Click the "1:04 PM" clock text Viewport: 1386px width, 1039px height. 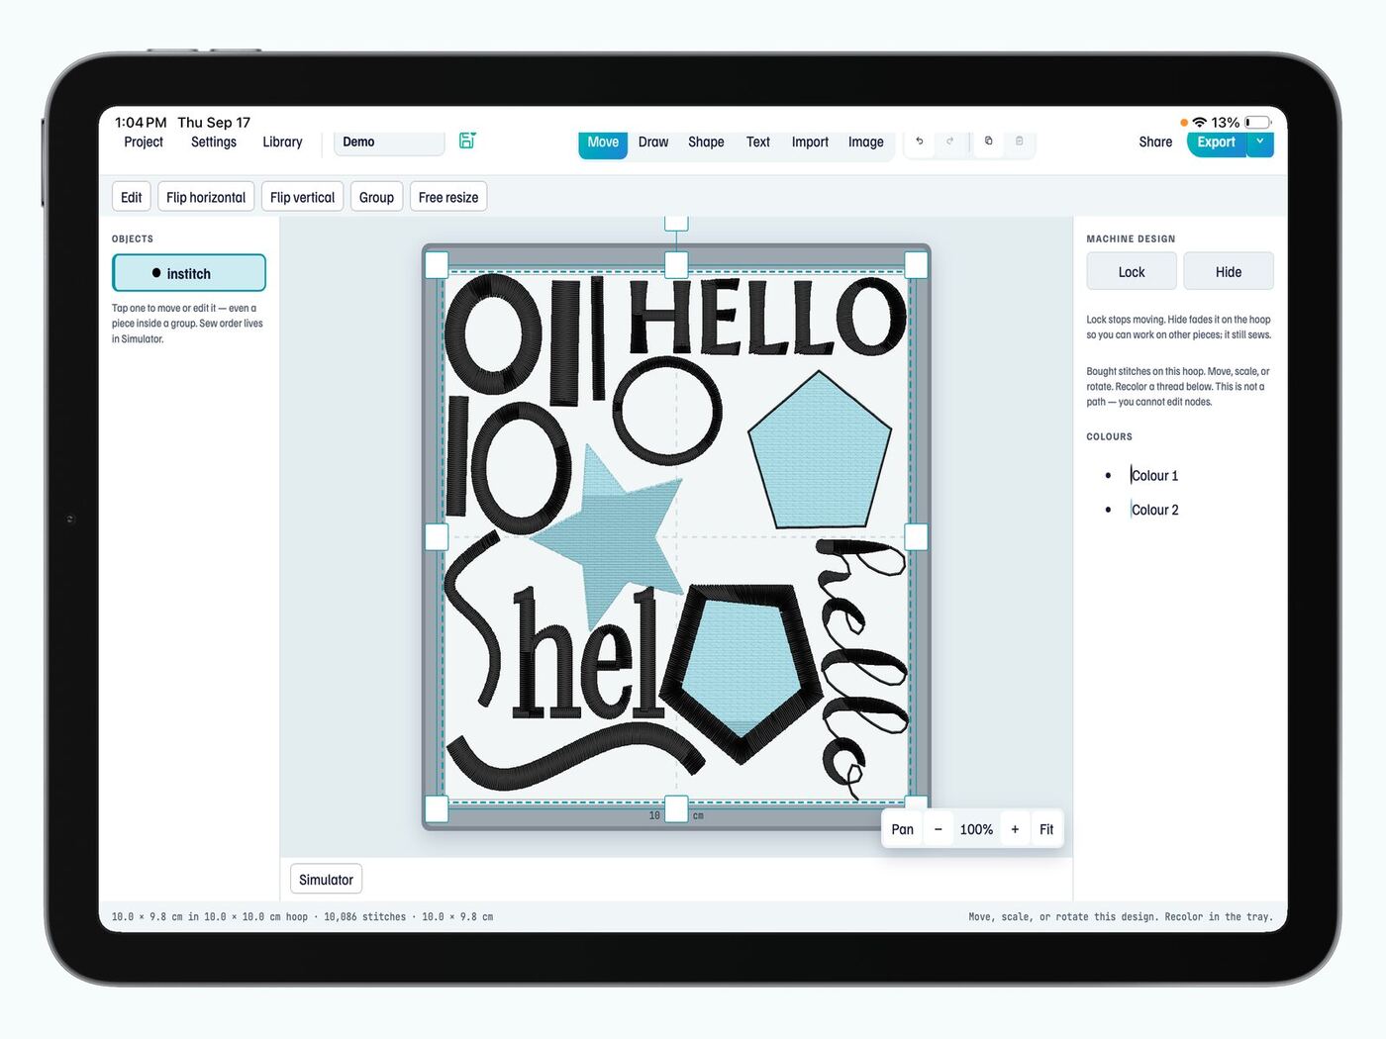[x=141, y=123]
